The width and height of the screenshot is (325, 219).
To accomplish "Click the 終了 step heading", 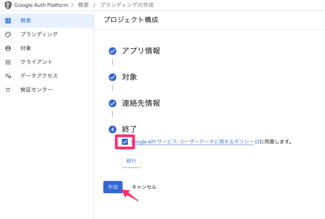I will 129,129.
